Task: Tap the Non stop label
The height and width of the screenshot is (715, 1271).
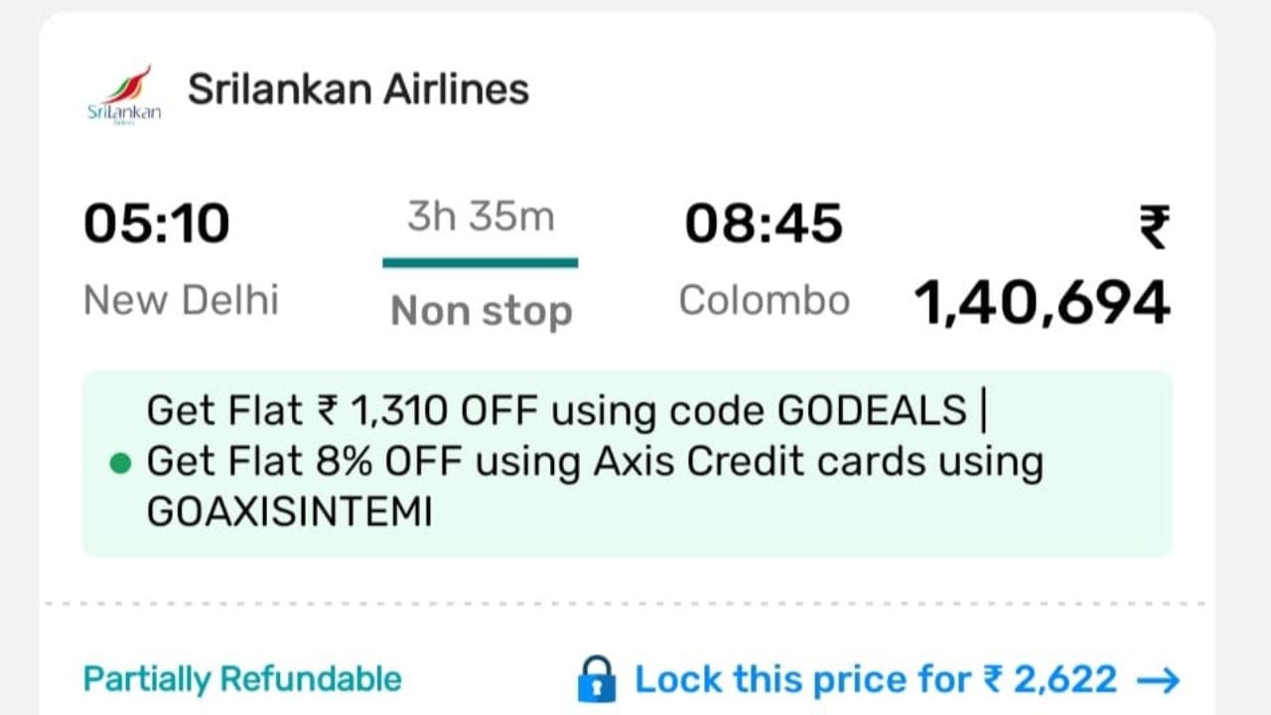Action: [482, 312]
